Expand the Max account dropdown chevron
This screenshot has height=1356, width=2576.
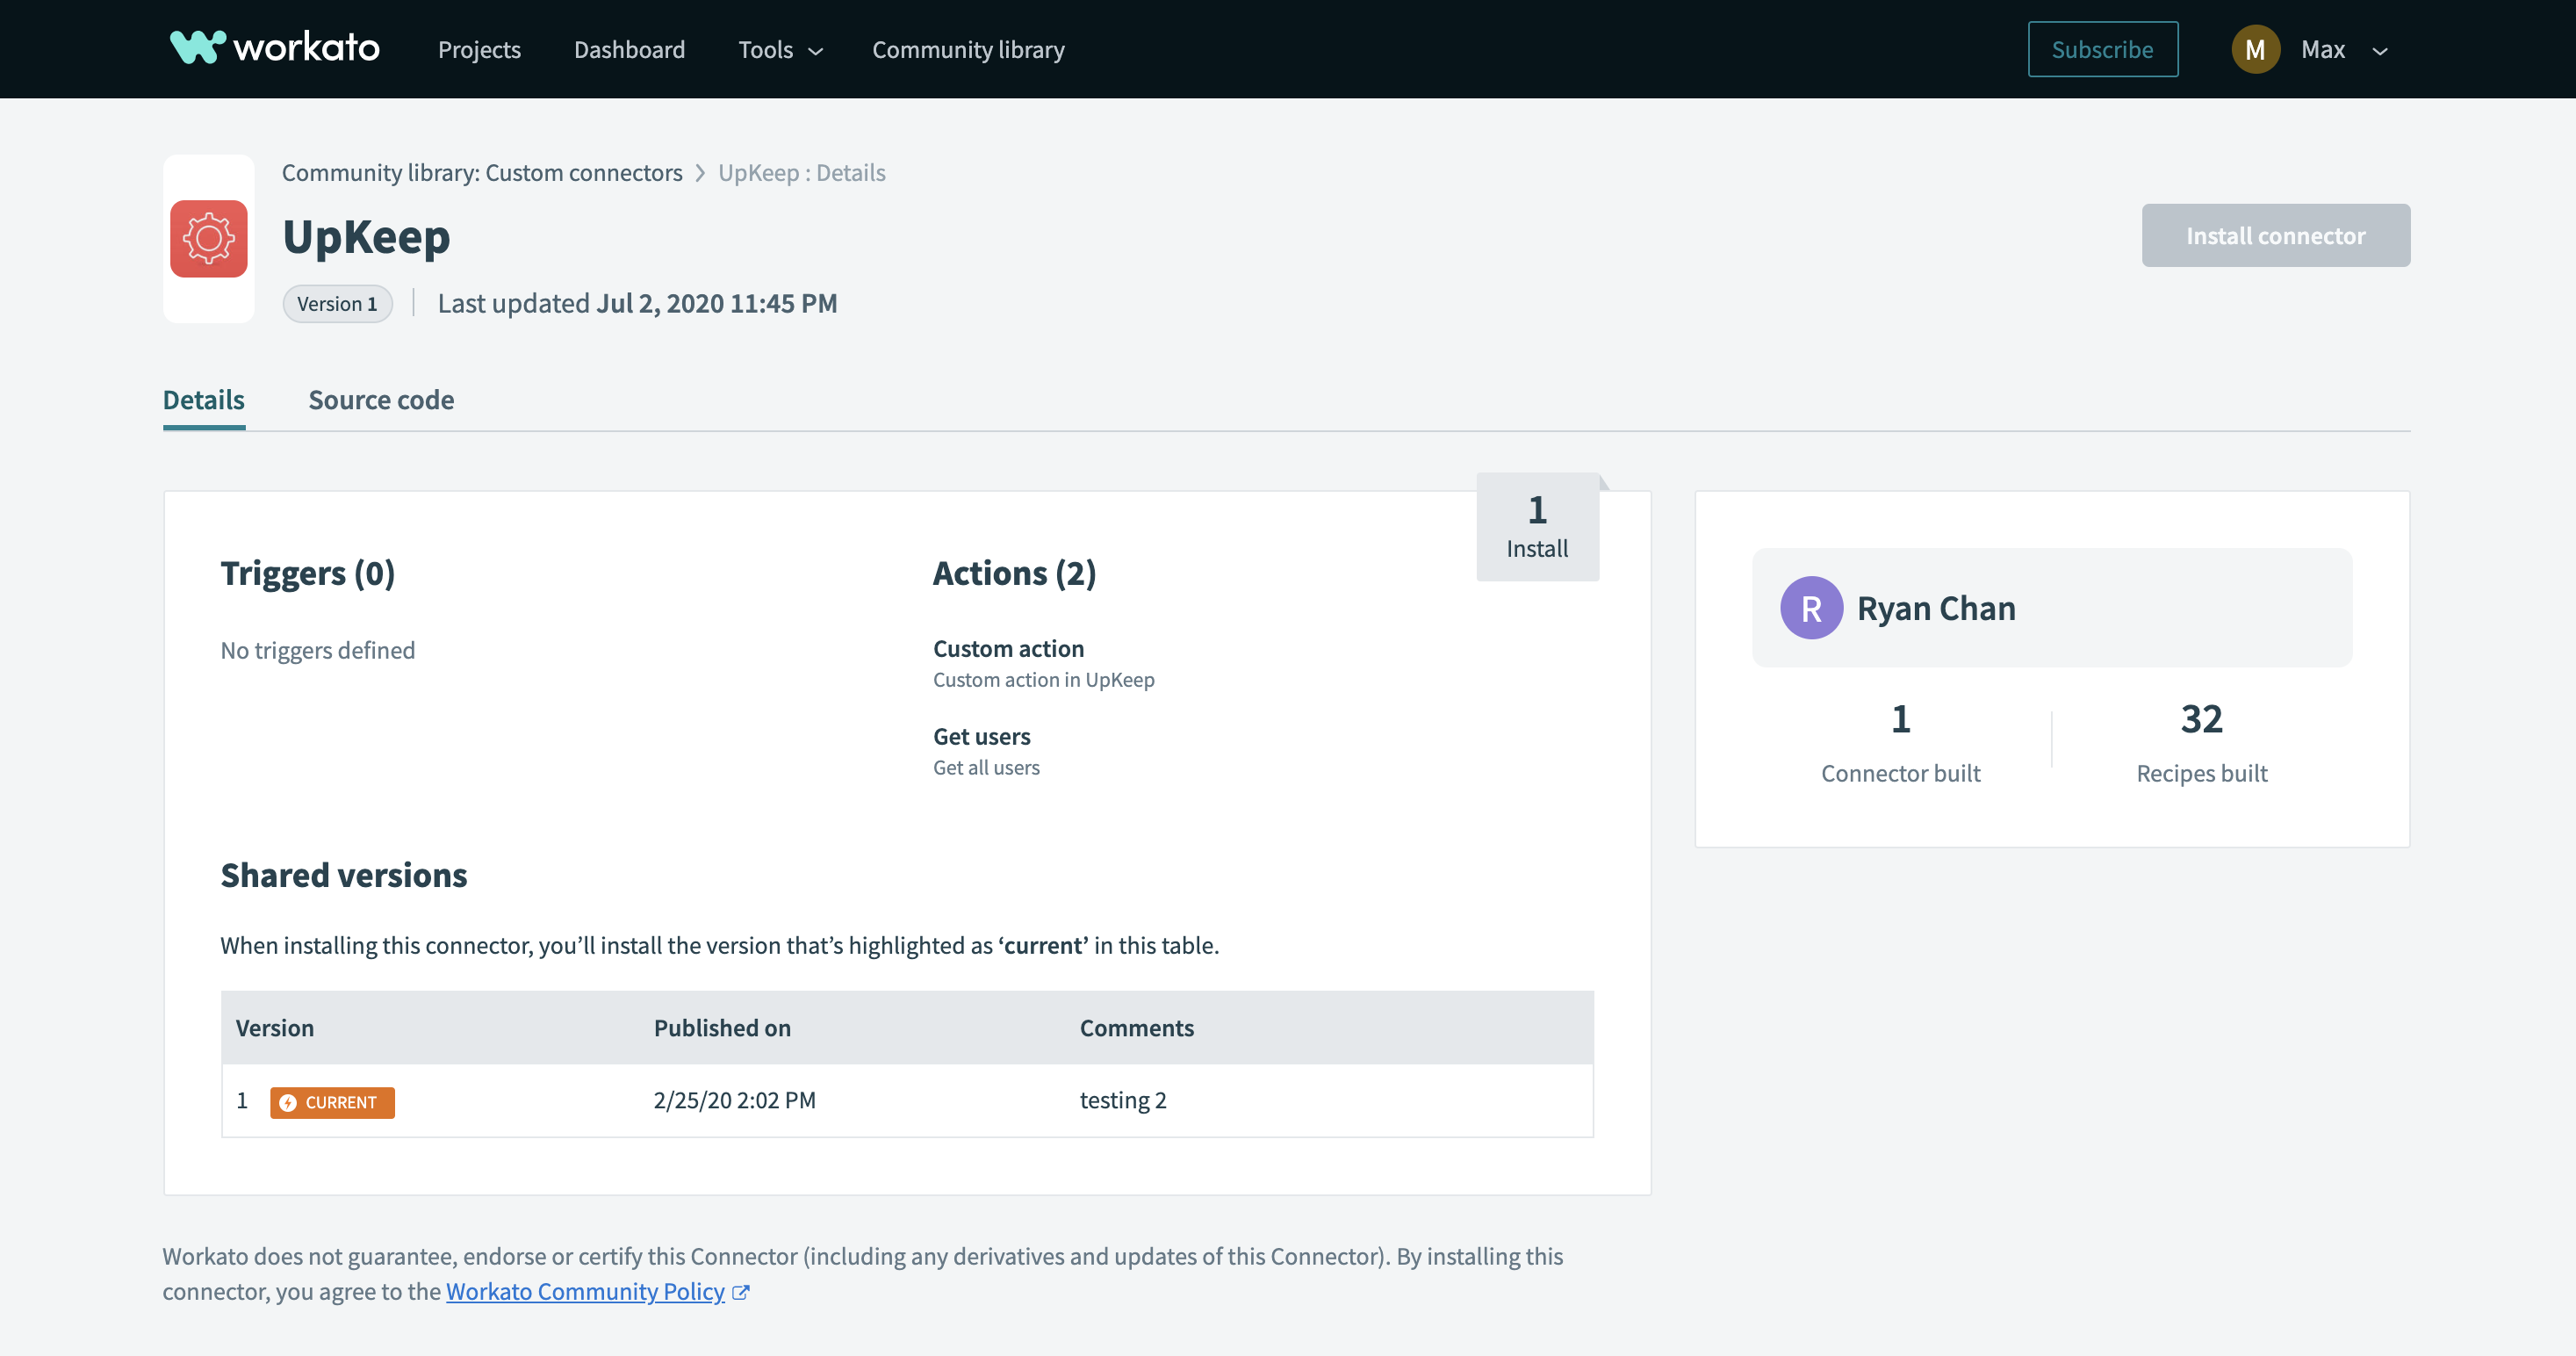(2380, 51)
